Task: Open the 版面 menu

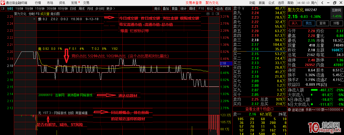Action: 262,3
